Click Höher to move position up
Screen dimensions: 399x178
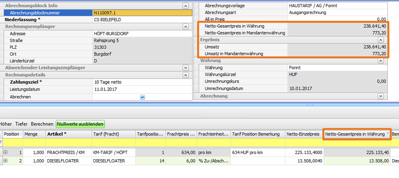point(6,124)
